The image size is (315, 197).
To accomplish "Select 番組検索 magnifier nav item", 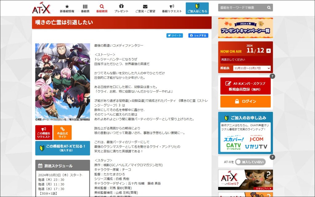I will tap(102, 8).
